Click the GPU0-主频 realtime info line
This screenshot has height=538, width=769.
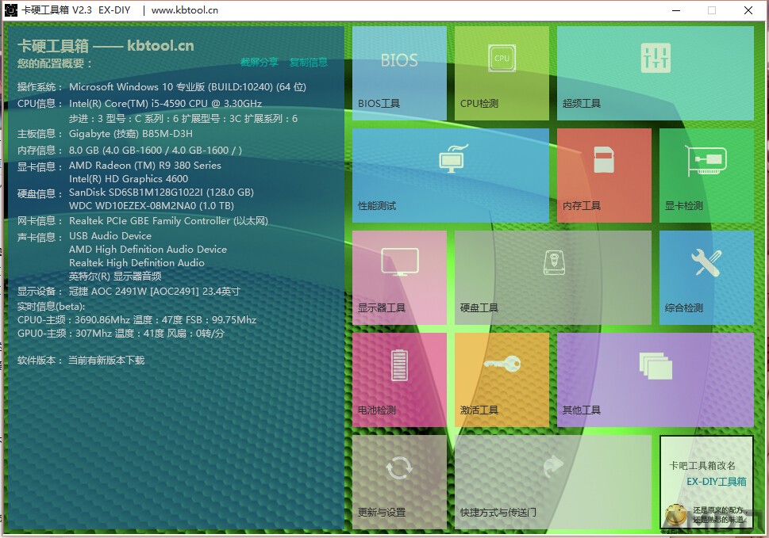point(121,334)
